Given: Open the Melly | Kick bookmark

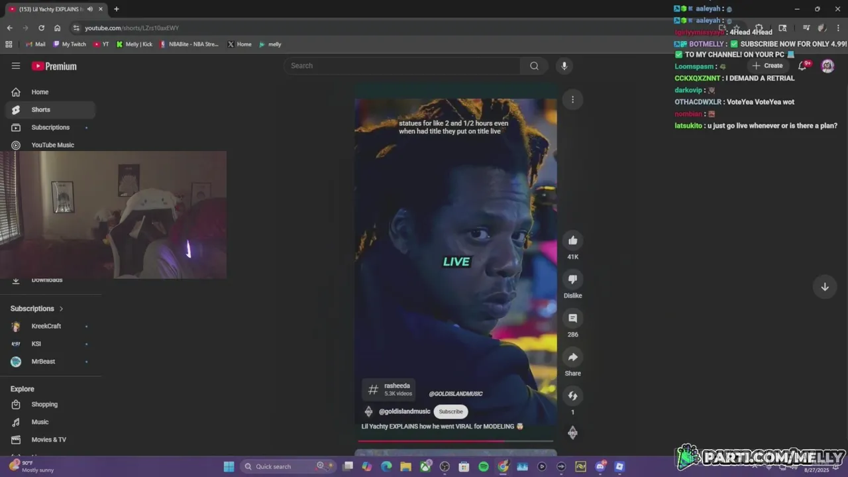Looking at the screenshot, I should (x=134, y=44).
